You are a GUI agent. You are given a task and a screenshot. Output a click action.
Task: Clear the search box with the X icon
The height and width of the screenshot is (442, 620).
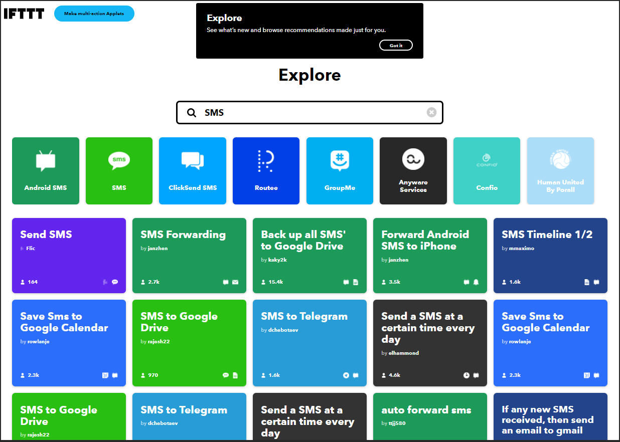tap(431, 112)
